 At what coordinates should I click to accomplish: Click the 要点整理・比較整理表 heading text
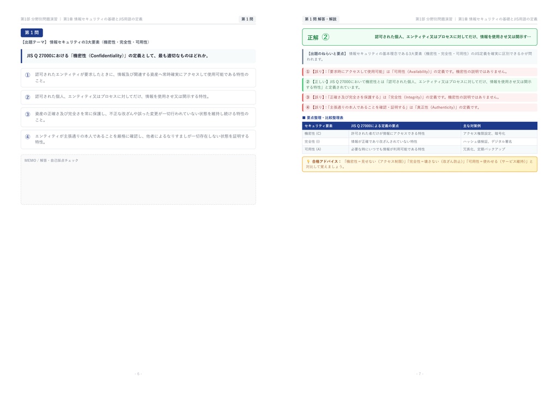[x=325, y=118]
